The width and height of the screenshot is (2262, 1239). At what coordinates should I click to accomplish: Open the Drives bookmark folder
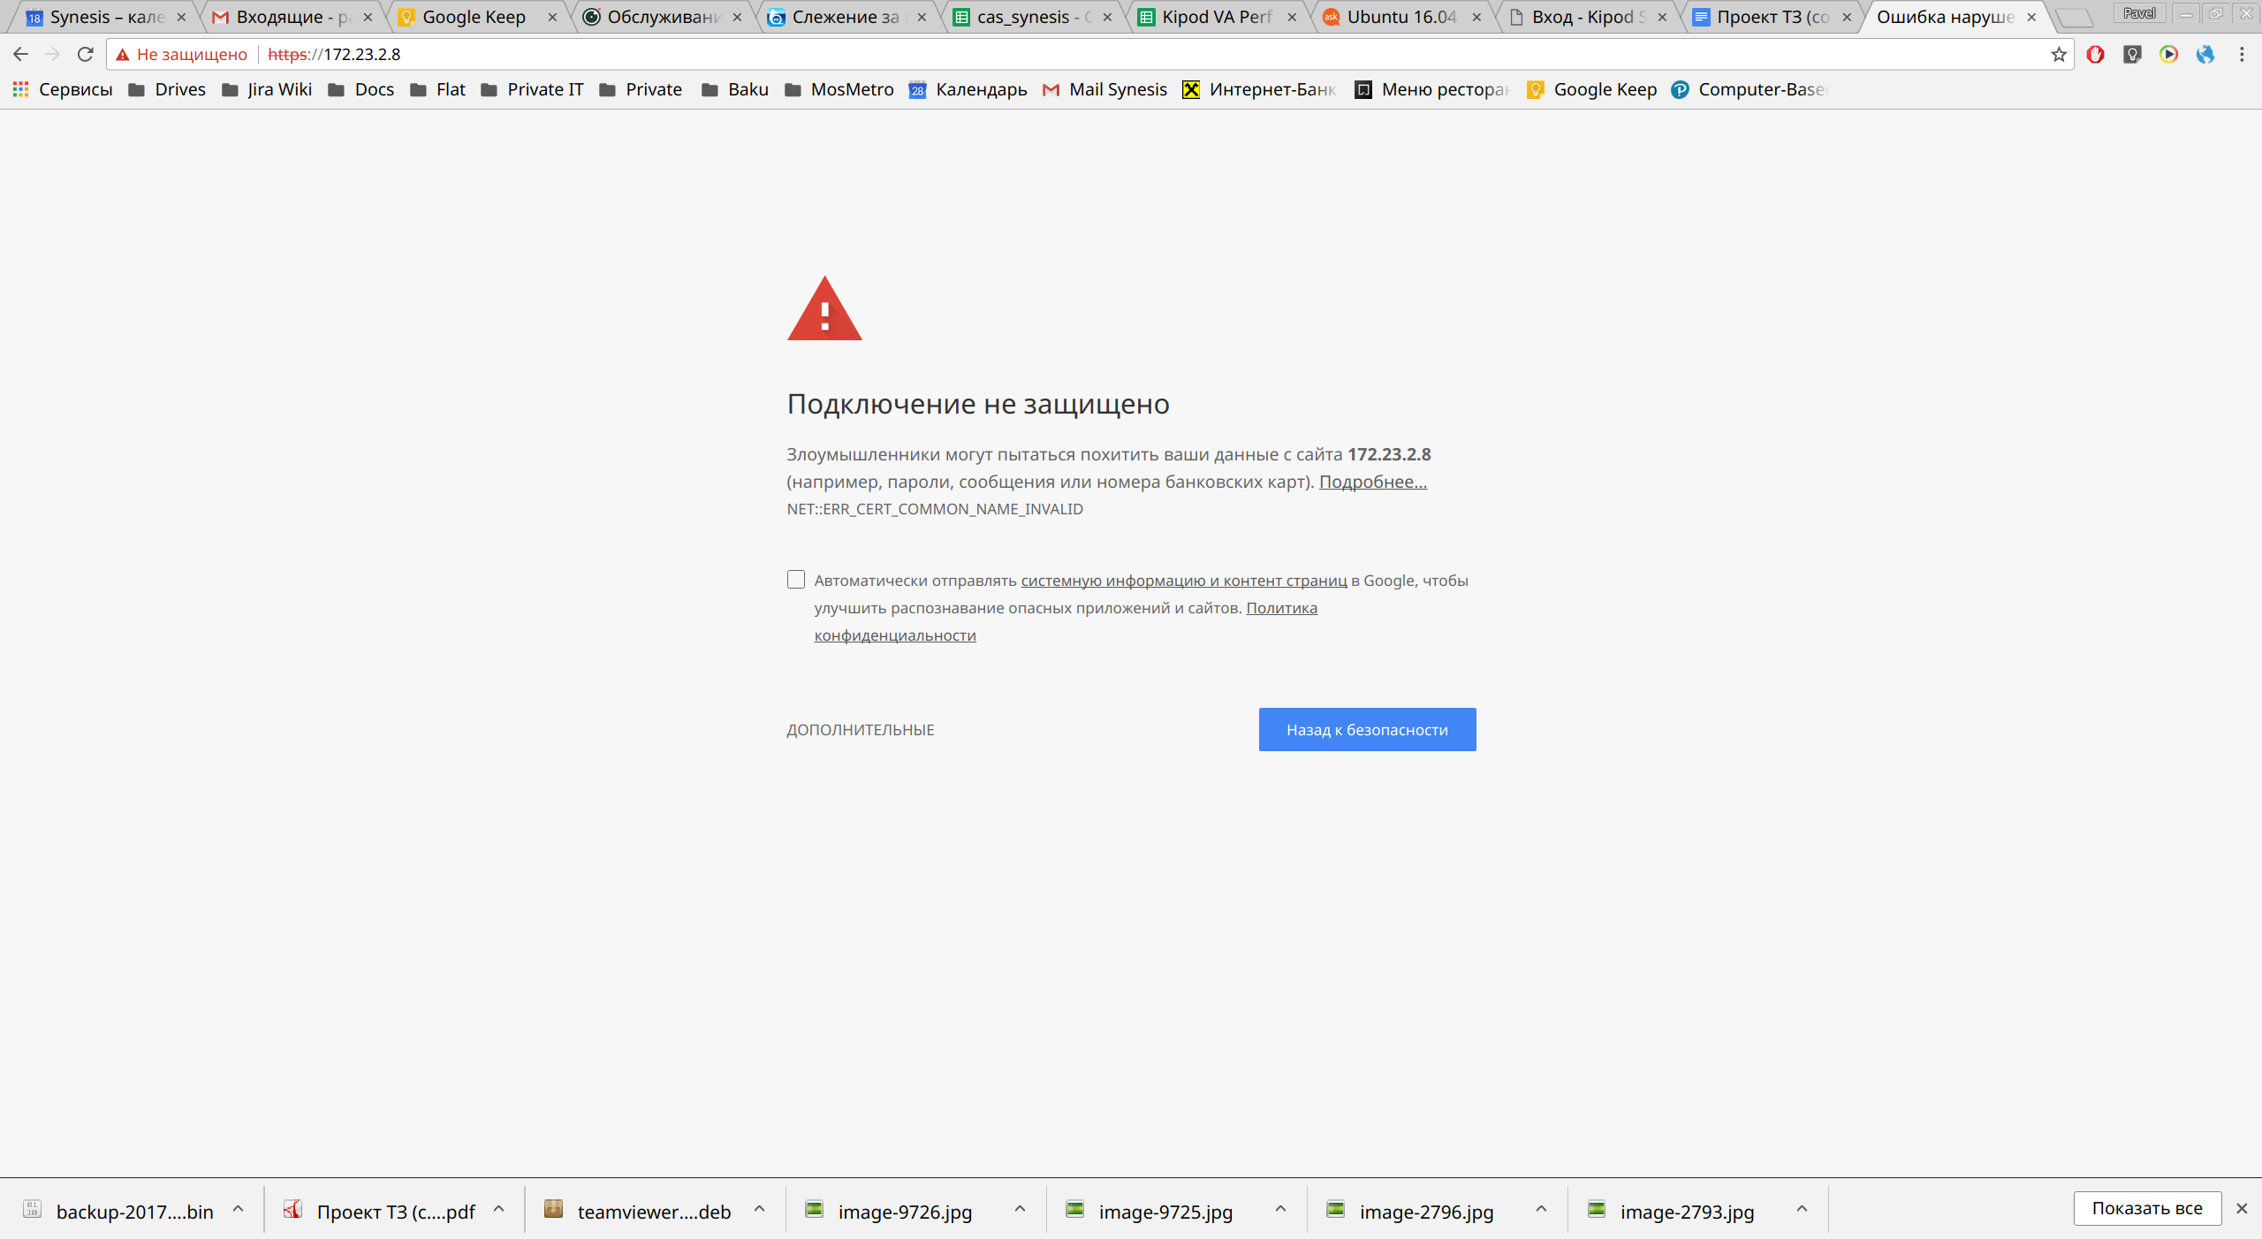click(167, 89)
